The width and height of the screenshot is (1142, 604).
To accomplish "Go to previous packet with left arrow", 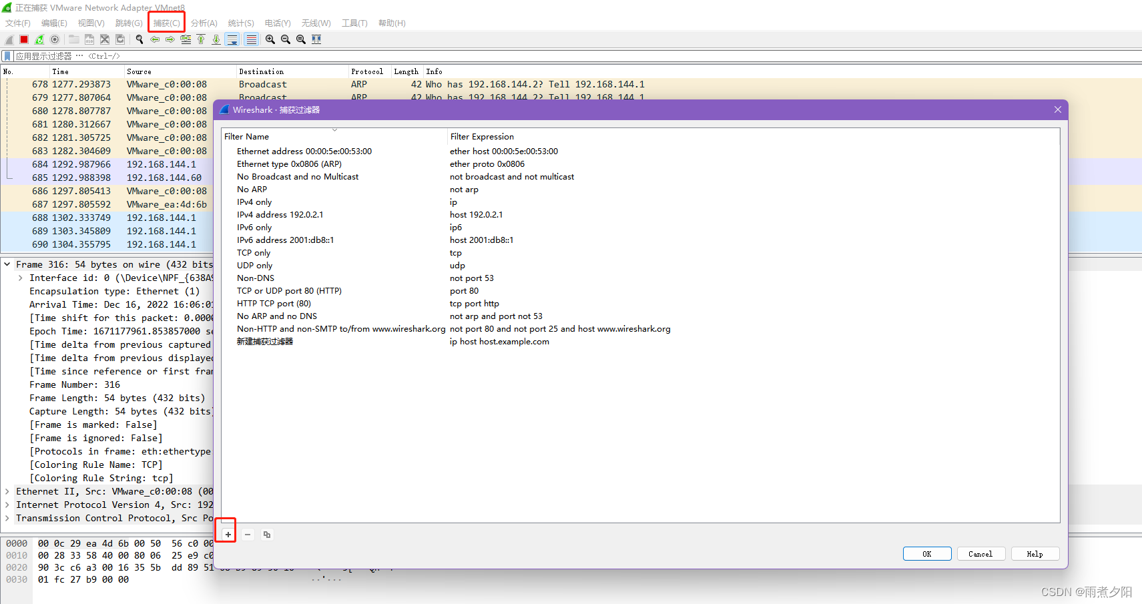I will [x=155, y=39].
